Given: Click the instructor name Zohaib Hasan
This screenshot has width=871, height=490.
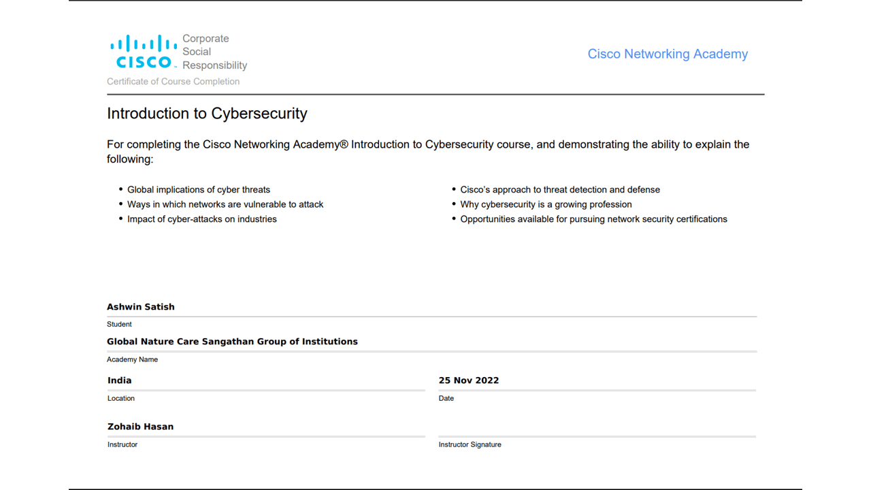Looking at the screenshot, I should 140,427.
